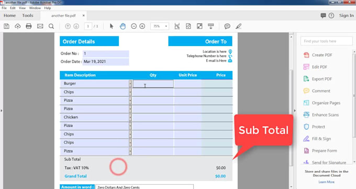
Task: Click the Amount in word field
Action: [144, 187]
